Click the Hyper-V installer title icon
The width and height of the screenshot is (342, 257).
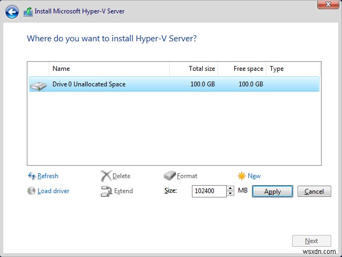[x=28, y=11]
